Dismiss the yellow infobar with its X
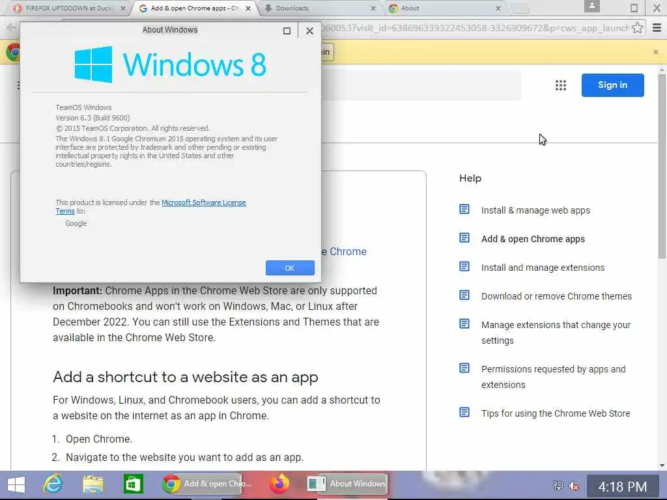 click(x=655, y=52)
